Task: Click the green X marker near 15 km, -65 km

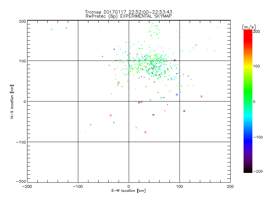Action: pyautogui.click(x=137, y=128)
